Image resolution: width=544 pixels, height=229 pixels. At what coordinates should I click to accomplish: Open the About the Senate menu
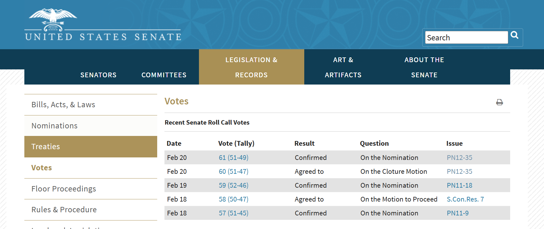pos(424,67)
